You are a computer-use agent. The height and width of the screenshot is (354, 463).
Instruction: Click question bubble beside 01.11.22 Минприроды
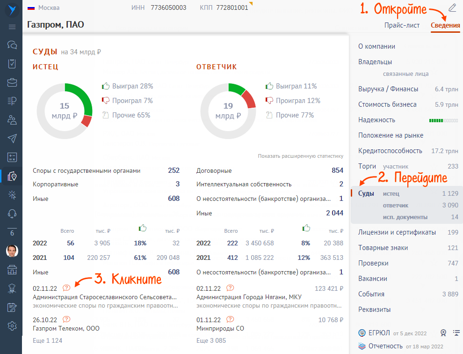pyautogui.click(x=230, y=319)
